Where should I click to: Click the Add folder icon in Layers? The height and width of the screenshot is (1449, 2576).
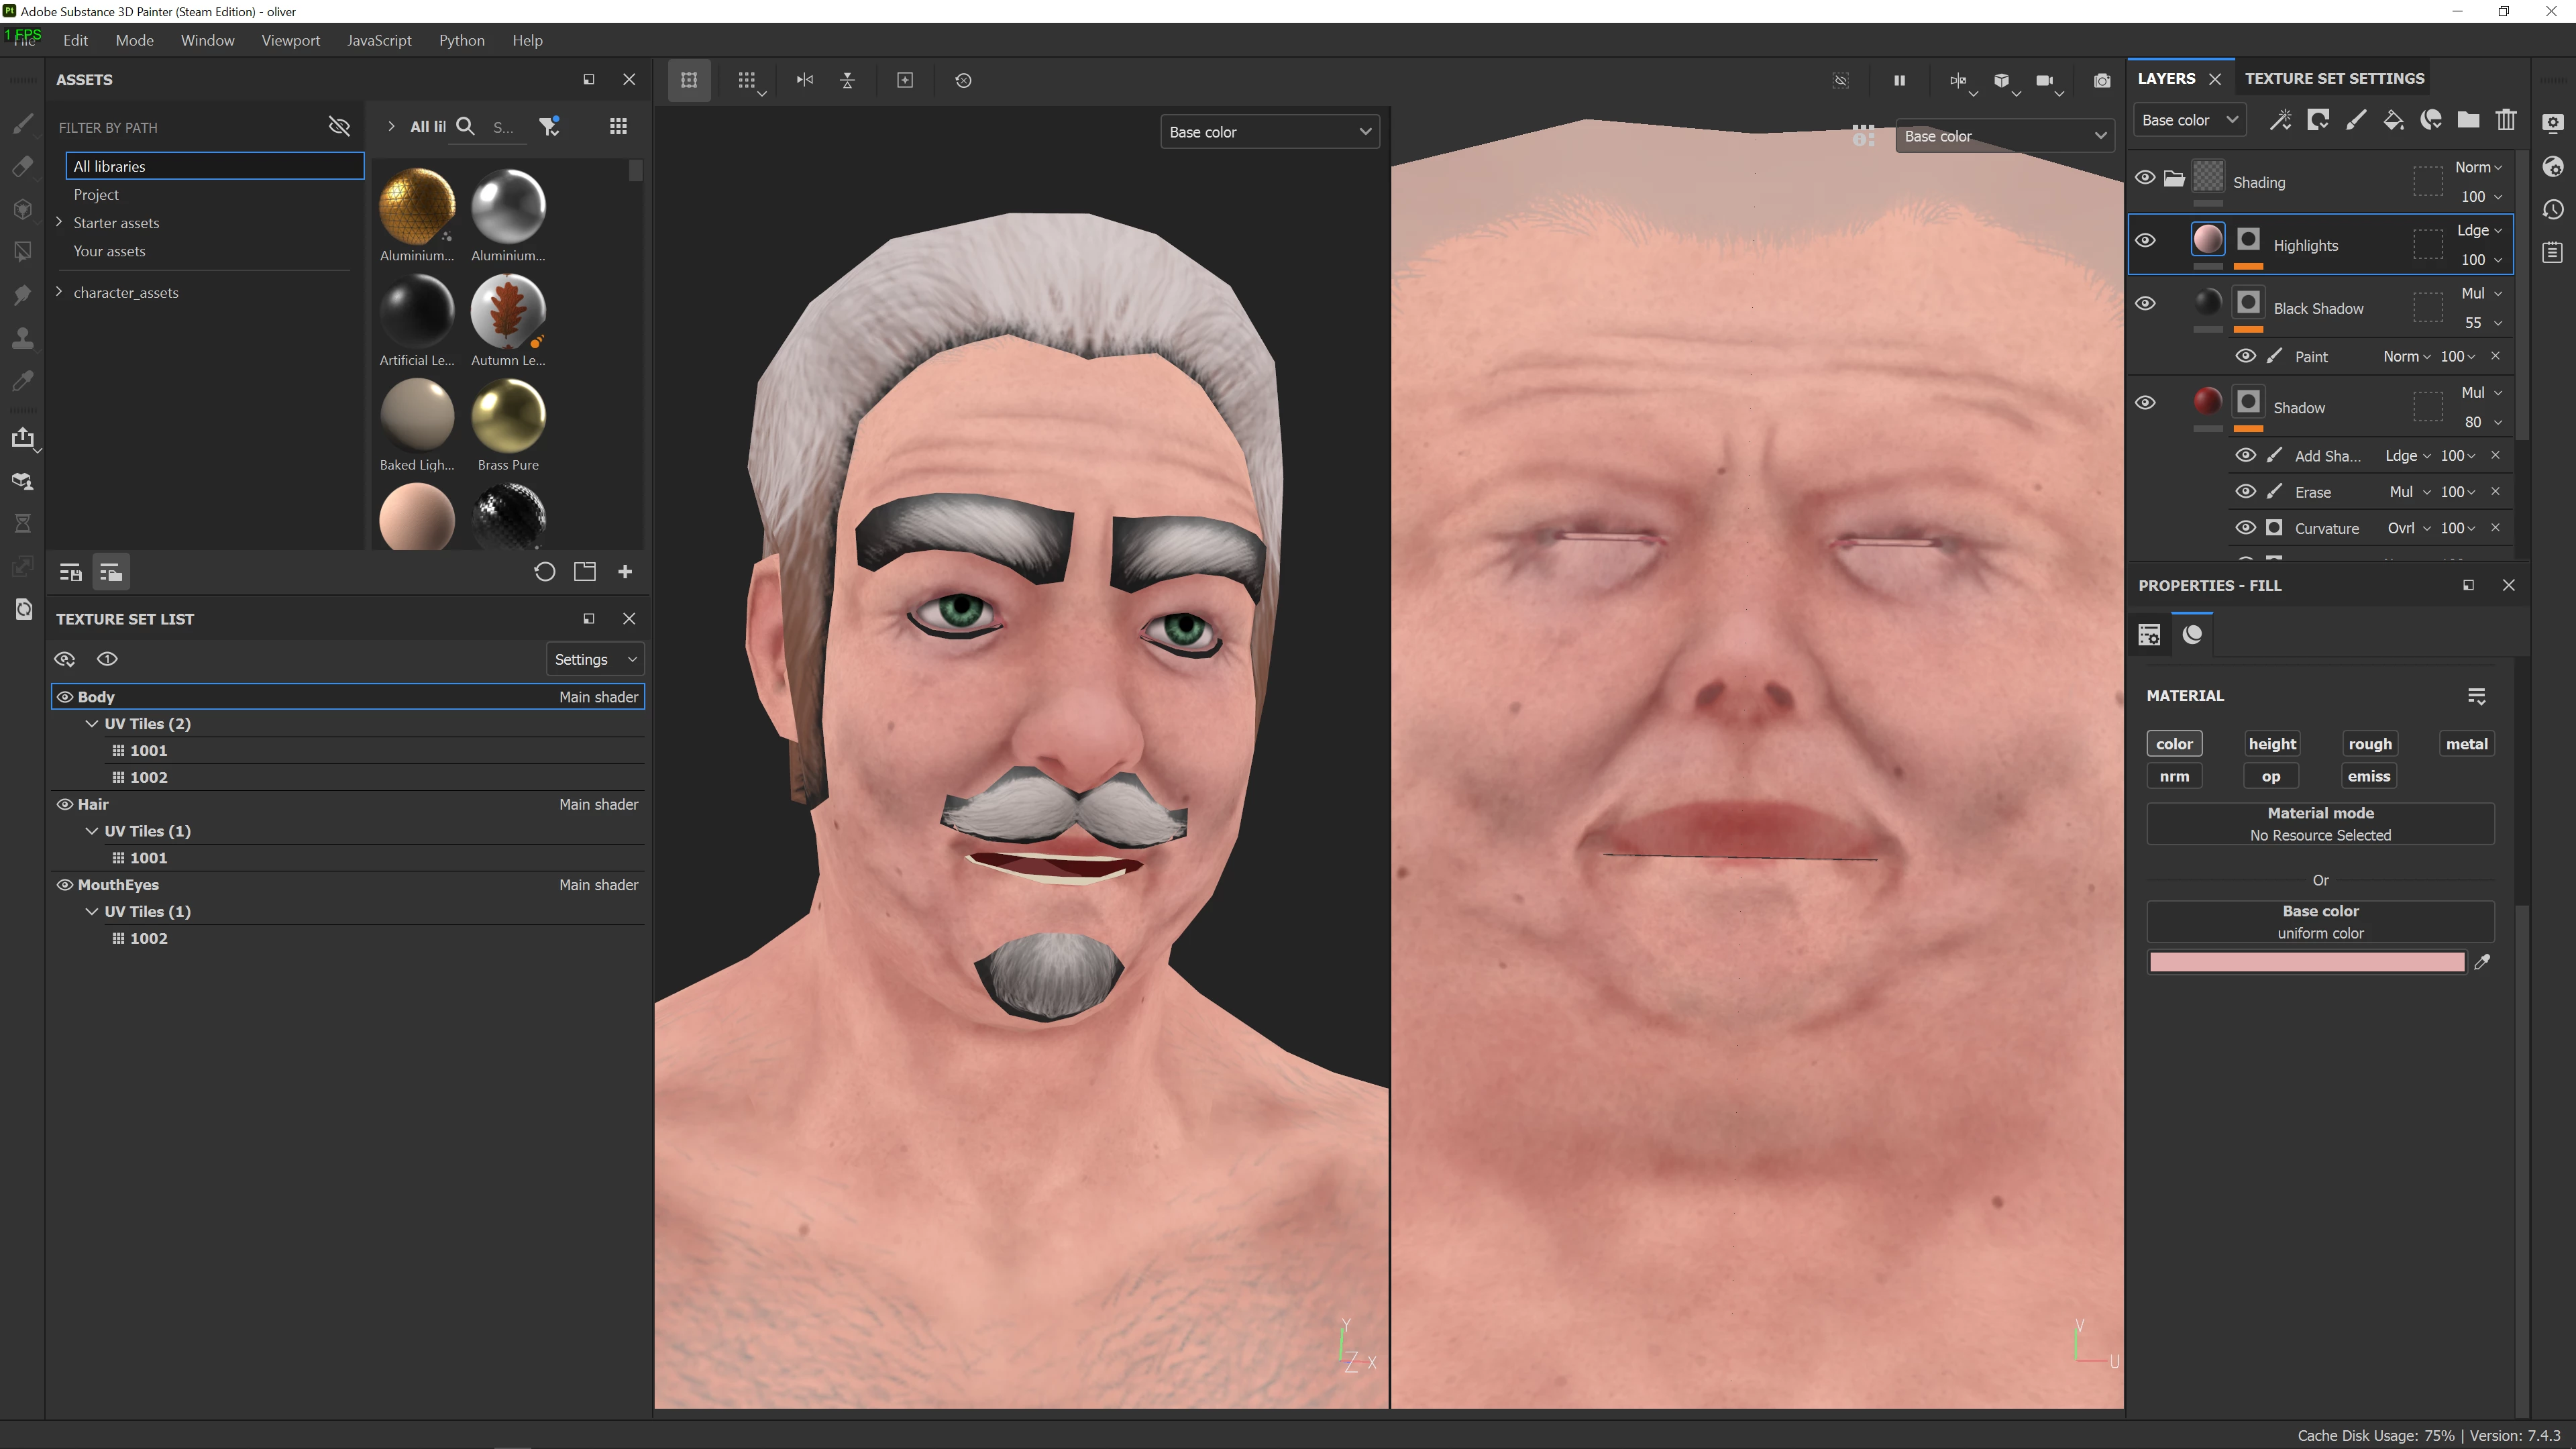pos(2468,120)
